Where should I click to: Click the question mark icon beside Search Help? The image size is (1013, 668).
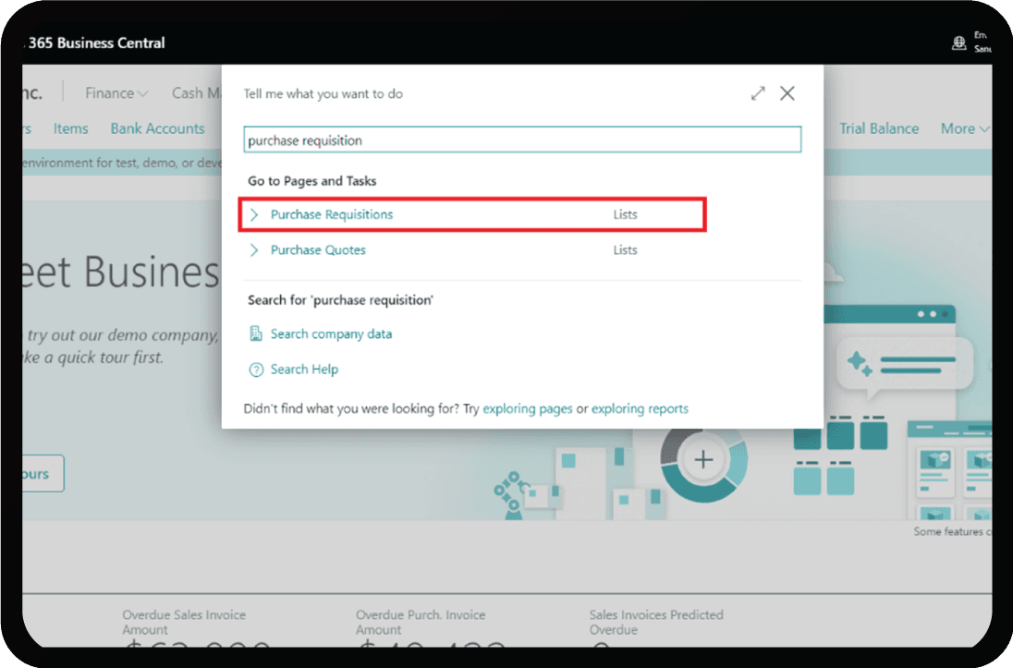click(x=256, y=369)
